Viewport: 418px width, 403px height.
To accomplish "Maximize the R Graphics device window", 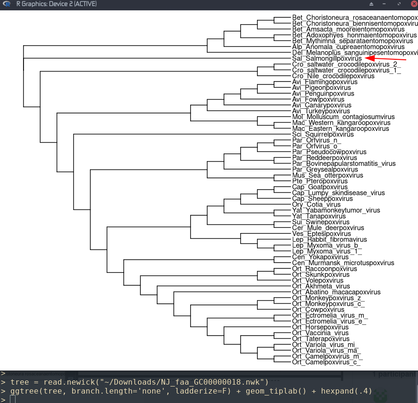I will [399, 4].
